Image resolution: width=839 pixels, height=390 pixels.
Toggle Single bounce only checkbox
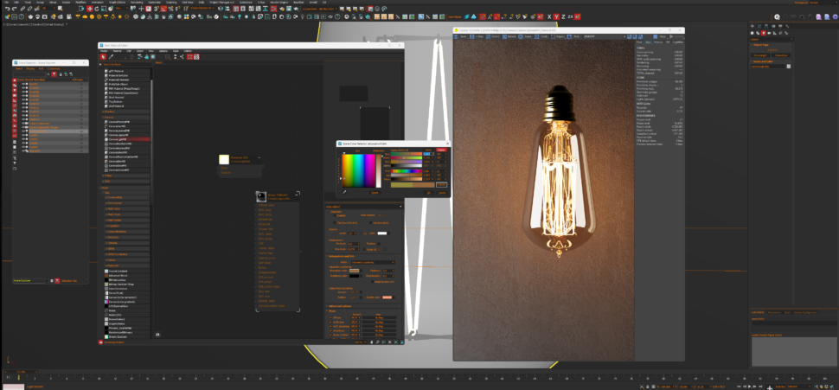click(x=372, y=281)
